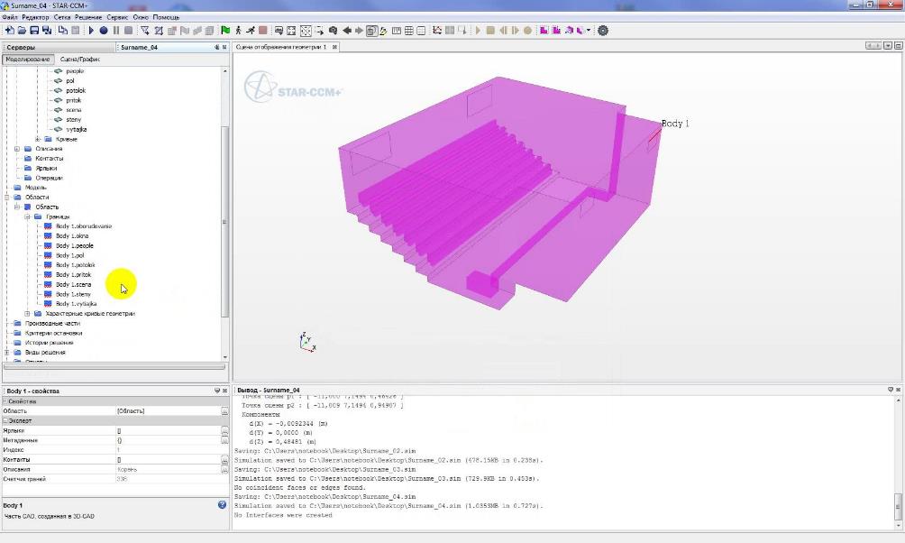Click the gear settings icon in toolbar

click(603, 31)
